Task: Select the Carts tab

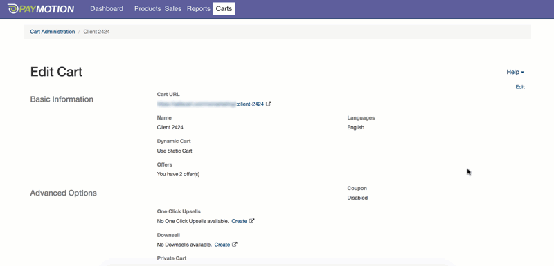Action: (x=224, y=9)
